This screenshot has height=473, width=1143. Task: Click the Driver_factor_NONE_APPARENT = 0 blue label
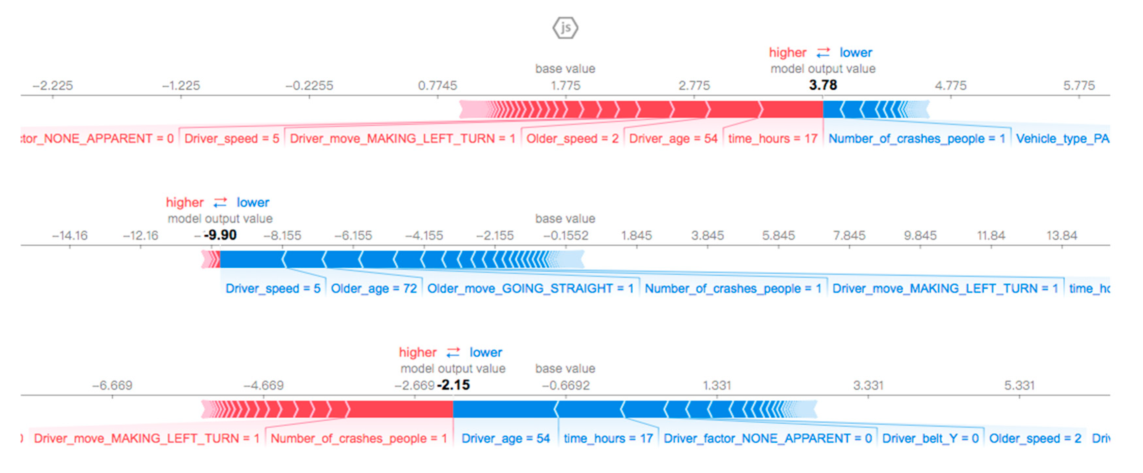[767, 438]
